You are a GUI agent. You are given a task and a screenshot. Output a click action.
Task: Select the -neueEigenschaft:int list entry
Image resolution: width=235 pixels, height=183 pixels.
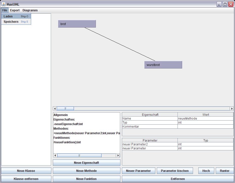pyautogui.click(x=68, y=124)
